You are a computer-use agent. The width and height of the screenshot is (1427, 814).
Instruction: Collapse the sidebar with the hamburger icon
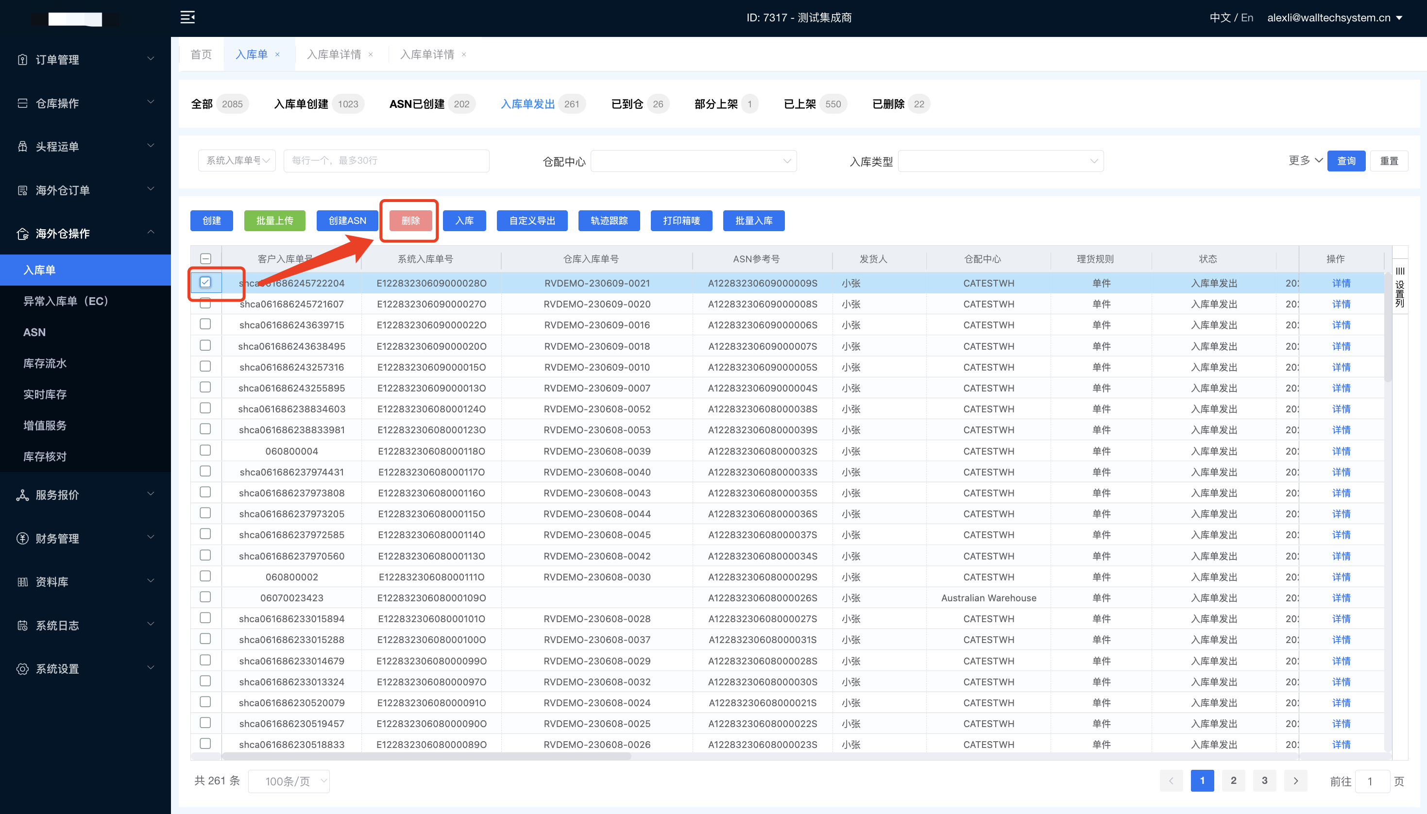[x=187, y=17]
